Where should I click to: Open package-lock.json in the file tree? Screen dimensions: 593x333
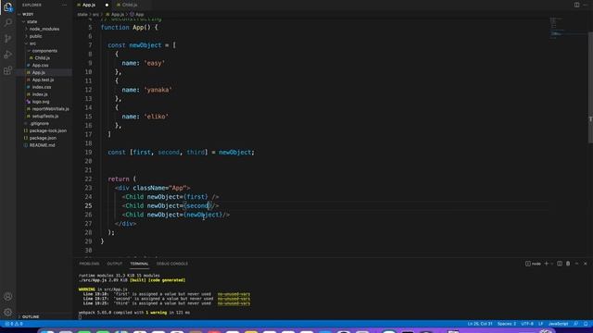[47, 131]
